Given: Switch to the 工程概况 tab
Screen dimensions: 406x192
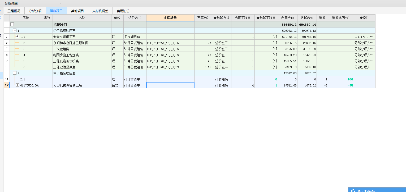Looking at the screenshot, I should 14,11.
